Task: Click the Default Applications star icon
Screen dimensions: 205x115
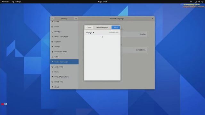Action: (53, 77)
